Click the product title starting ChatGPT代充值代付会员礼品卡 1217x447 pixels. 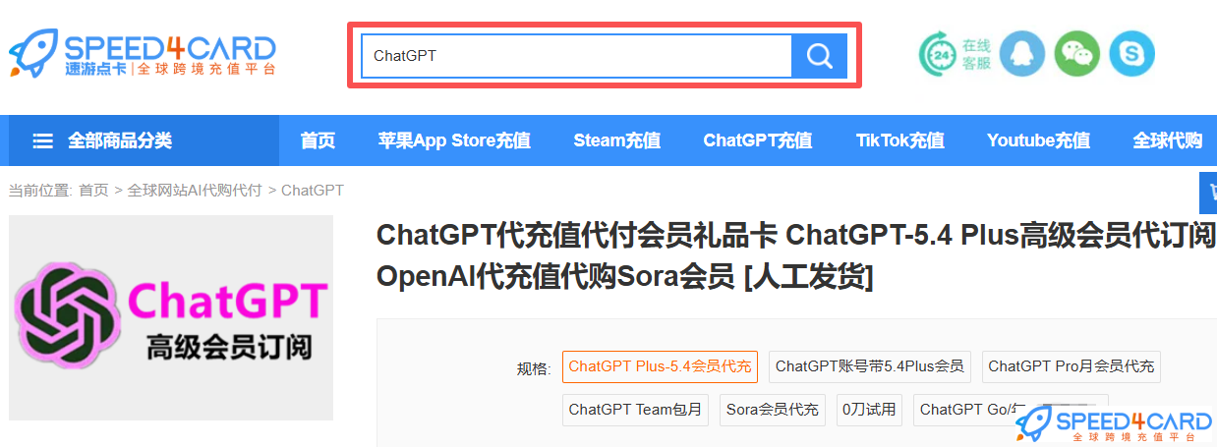tap(796, 256)
